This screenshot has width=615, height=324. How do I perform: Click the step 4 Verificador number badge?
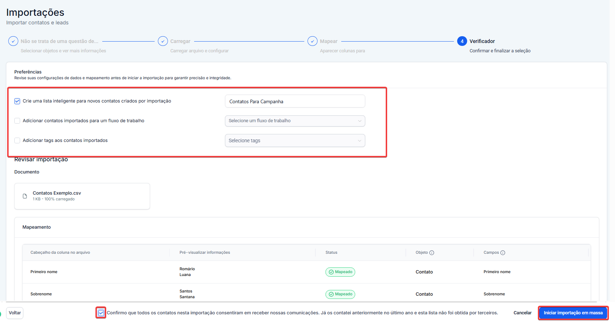[462, 41]
